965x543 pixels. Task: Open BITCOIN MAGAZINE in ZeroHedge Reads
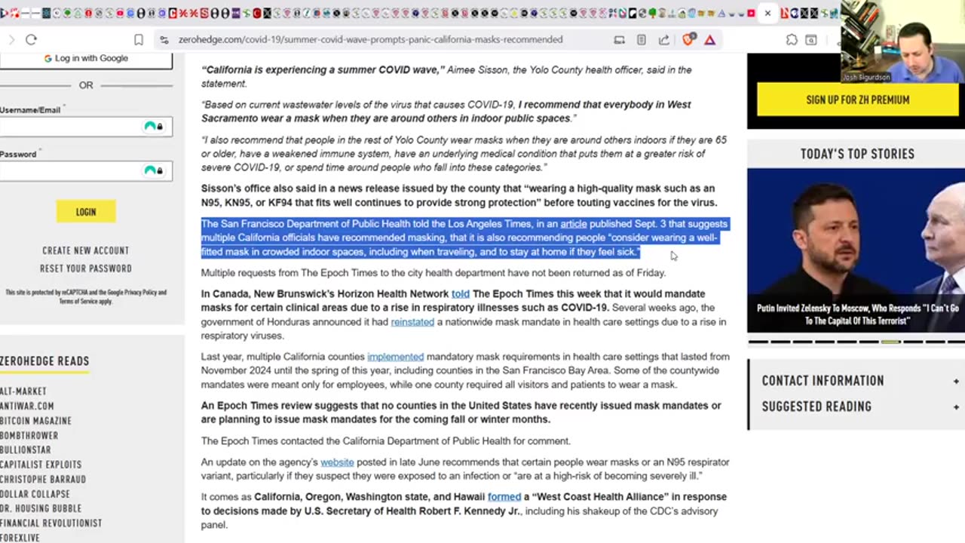[x=35, y=421]
